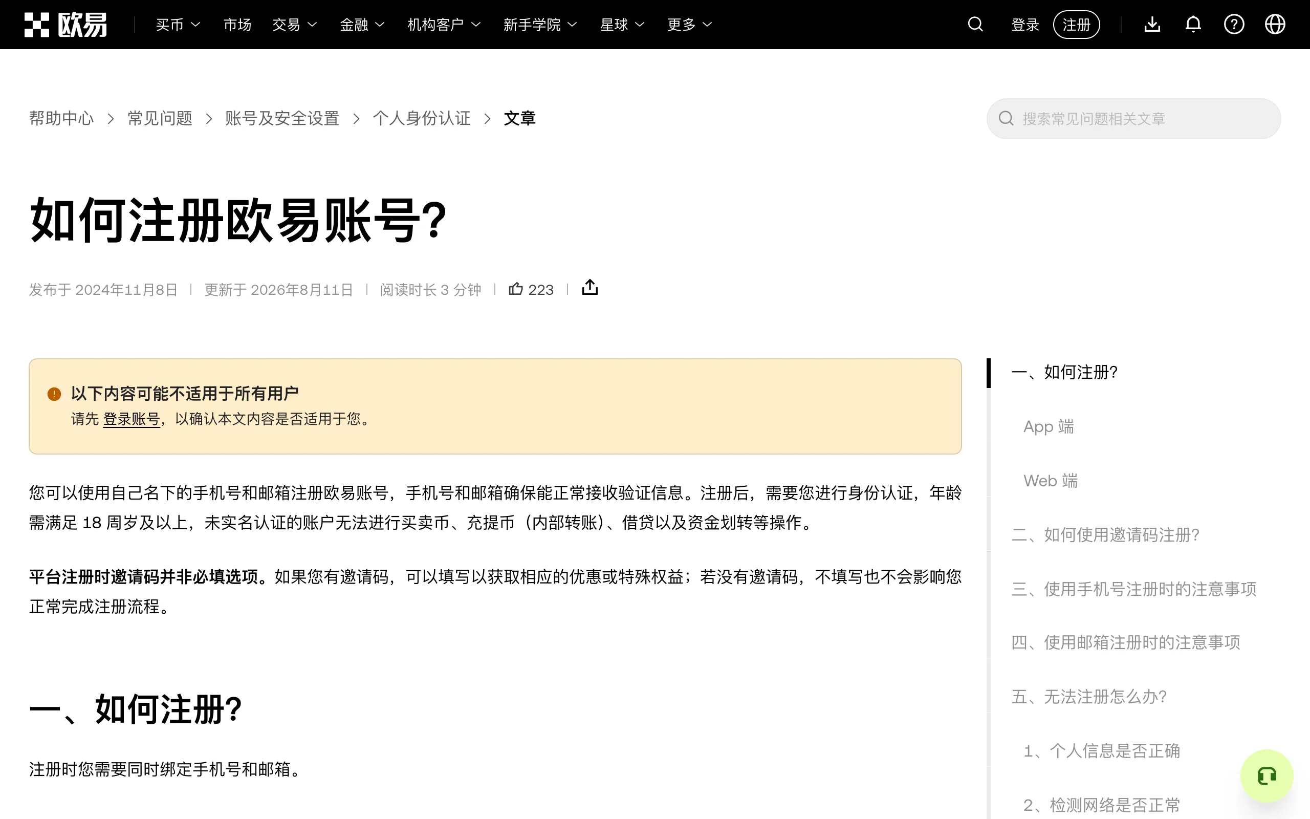
Task: Expand the 金融 dropdown menu
Action: pos(362,25)
